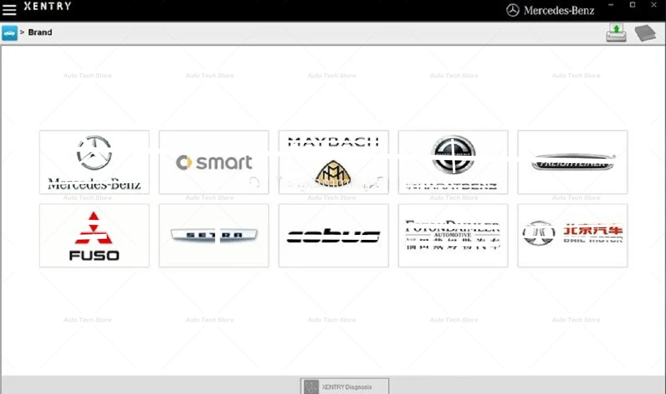This screenshot has width=666, height=394.
Task: Click the Mercedes-Benz logo in title bar
Action: click(551, 10)
